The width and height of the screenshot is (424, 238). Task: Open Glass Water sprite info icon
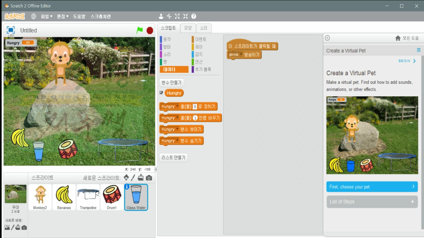coord(127,187)
